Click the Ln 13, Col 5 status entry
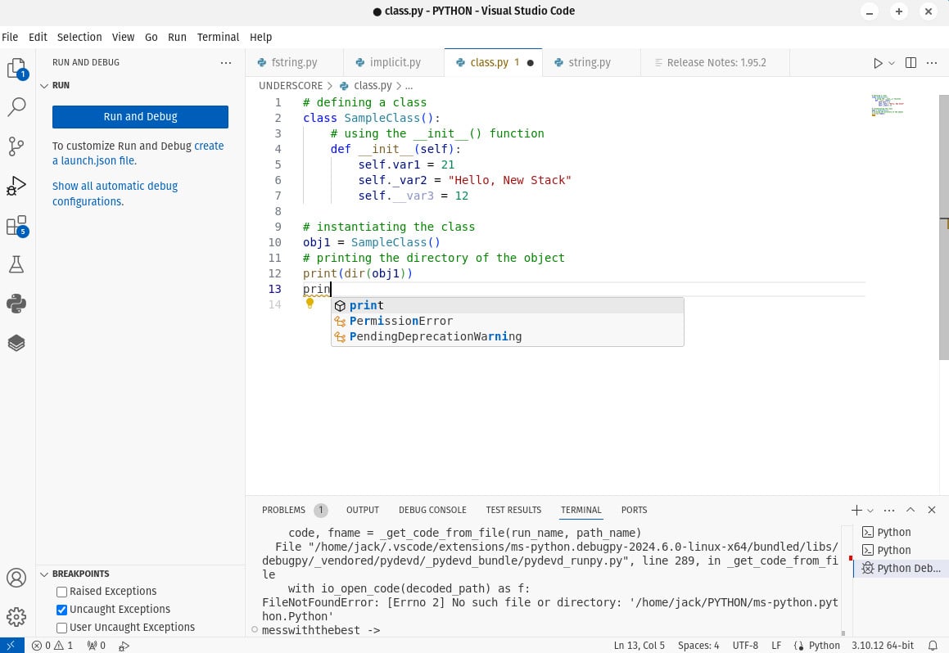This screenshot has height=653, width=949. coord(639,645)
